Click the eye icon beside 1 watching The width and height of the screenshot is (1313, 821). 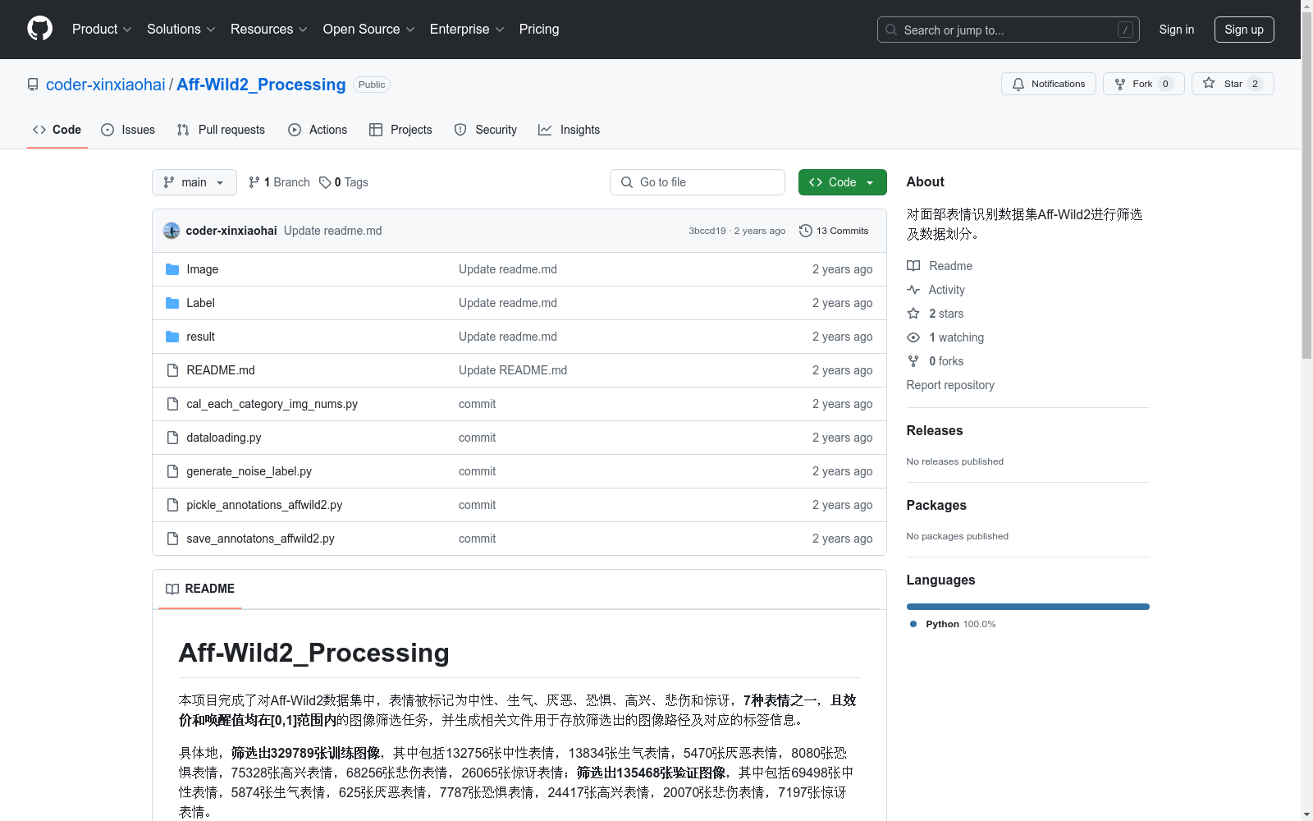(x=913, y=337)
